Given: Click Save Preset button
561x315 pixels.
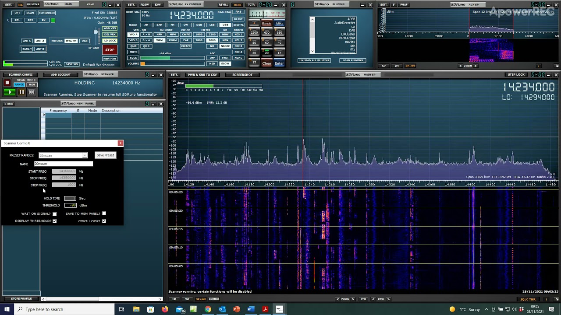Looking at the screenshot, I should point(105,155).
